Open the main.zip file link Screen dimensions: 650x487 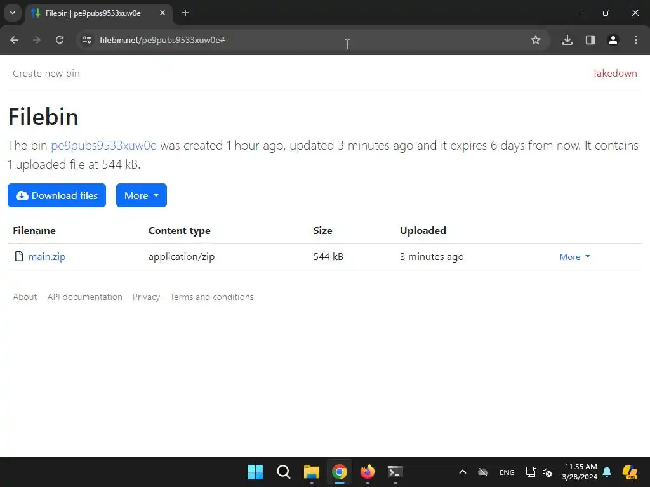[47, 257]
